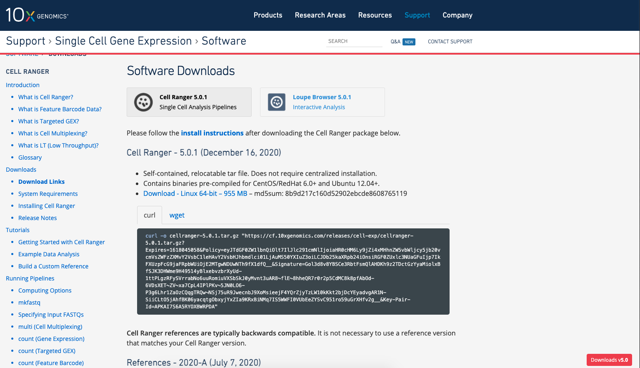Open the Research Areas menu
This screenshot has height=368, width=640.
coord(320,15)
